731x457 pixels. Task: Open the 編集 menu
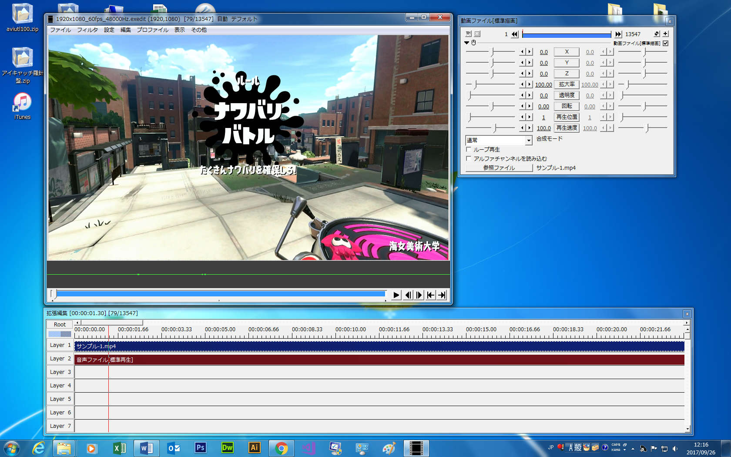click(126, 30)
